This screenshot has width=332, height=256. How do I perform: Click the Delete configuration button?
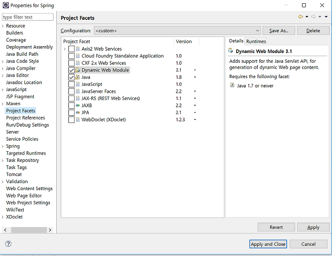pos(313,30)
